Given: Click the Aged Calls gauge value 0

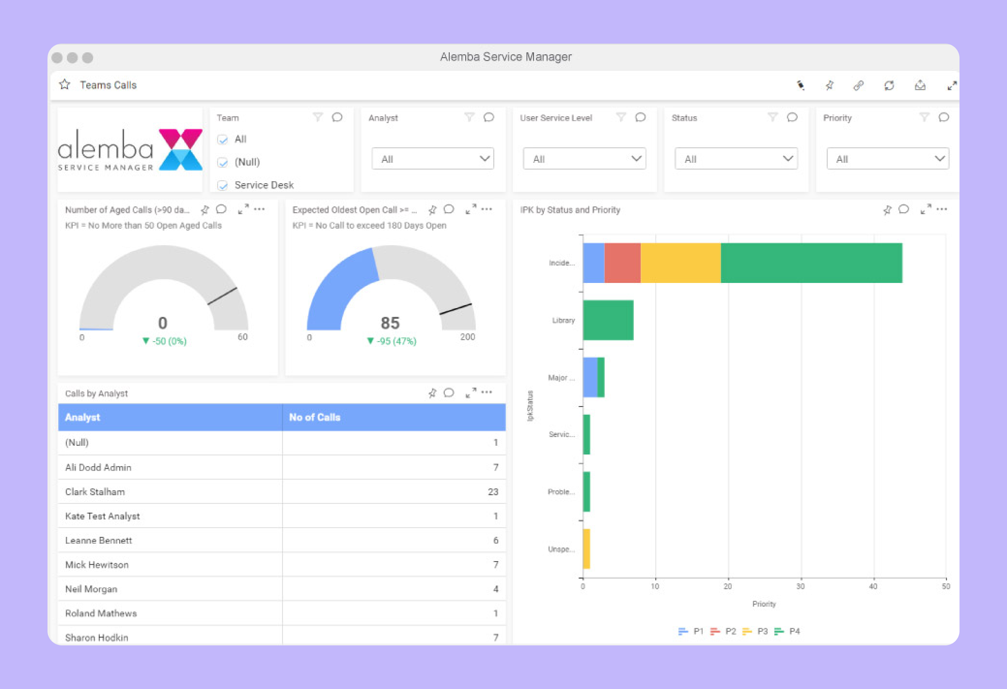Looking at the screenshot, I should pyautogui.click(x=163, y=323).
